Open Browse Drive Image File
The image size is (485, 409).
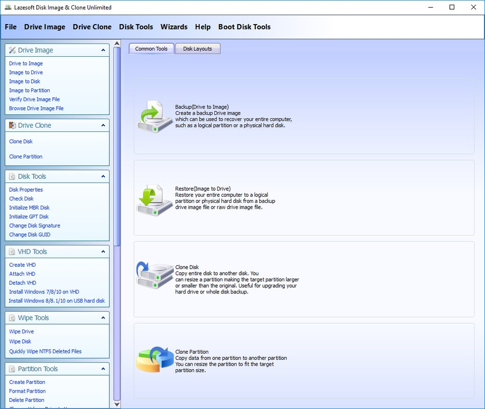[36, 108]
